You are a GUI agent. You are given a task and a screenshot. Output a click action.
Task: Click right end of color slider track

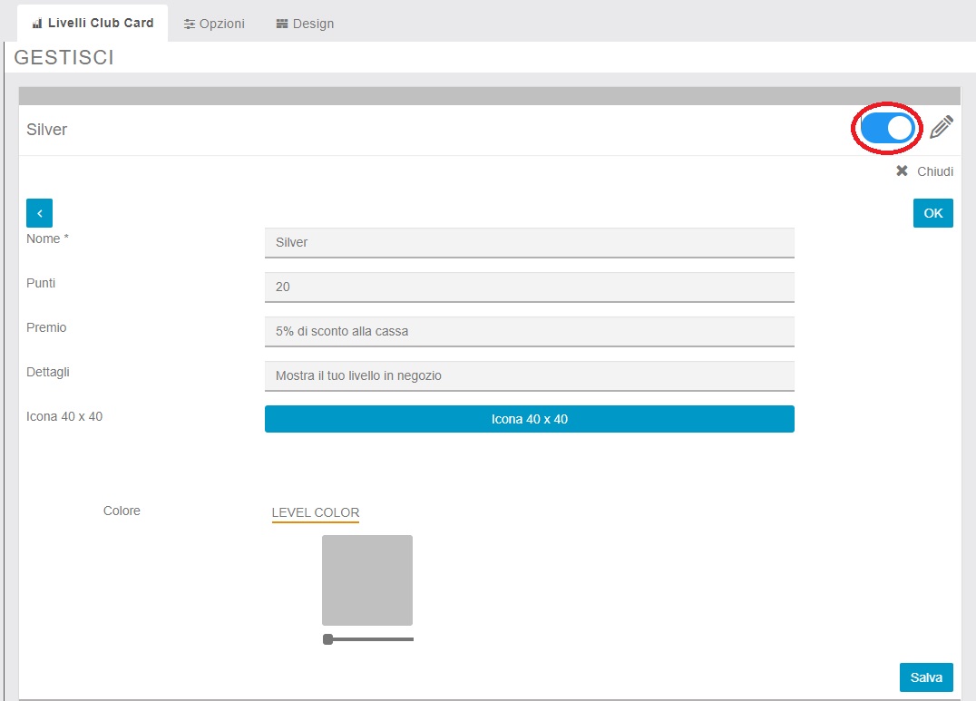point(411,639)
